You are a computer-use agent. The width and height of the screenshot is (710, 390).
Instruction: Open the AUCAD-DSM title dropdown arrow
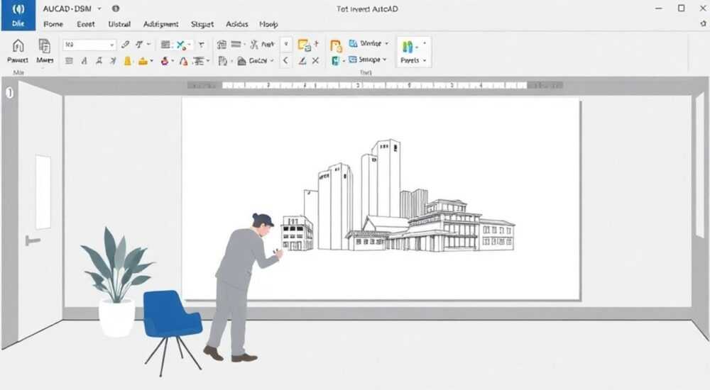(x=99, y=9)
